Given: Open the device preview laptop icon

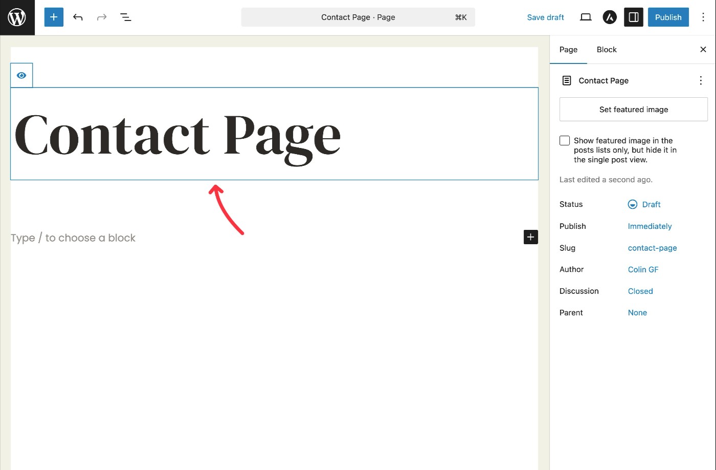Looking at the screenshot, I should tap(586, 17).
